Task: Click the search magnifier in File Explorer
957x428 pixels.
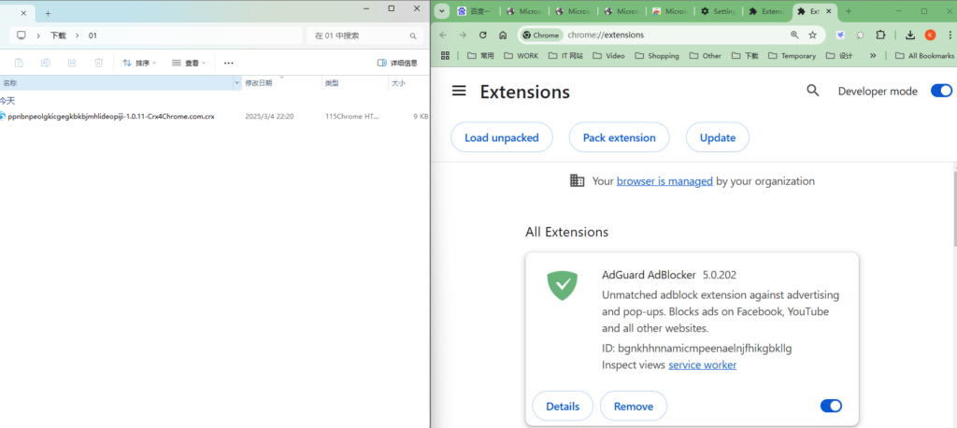Action: coord(413,36)
